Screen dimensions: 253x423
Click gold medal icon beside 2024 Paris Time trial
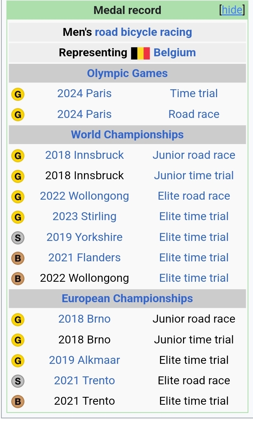click(x=18, y=94)
